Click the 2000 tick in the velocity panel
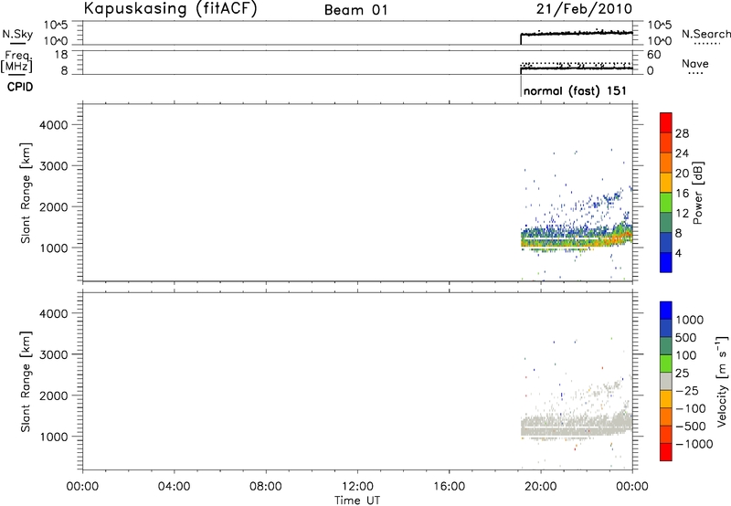 pos(54,395)
